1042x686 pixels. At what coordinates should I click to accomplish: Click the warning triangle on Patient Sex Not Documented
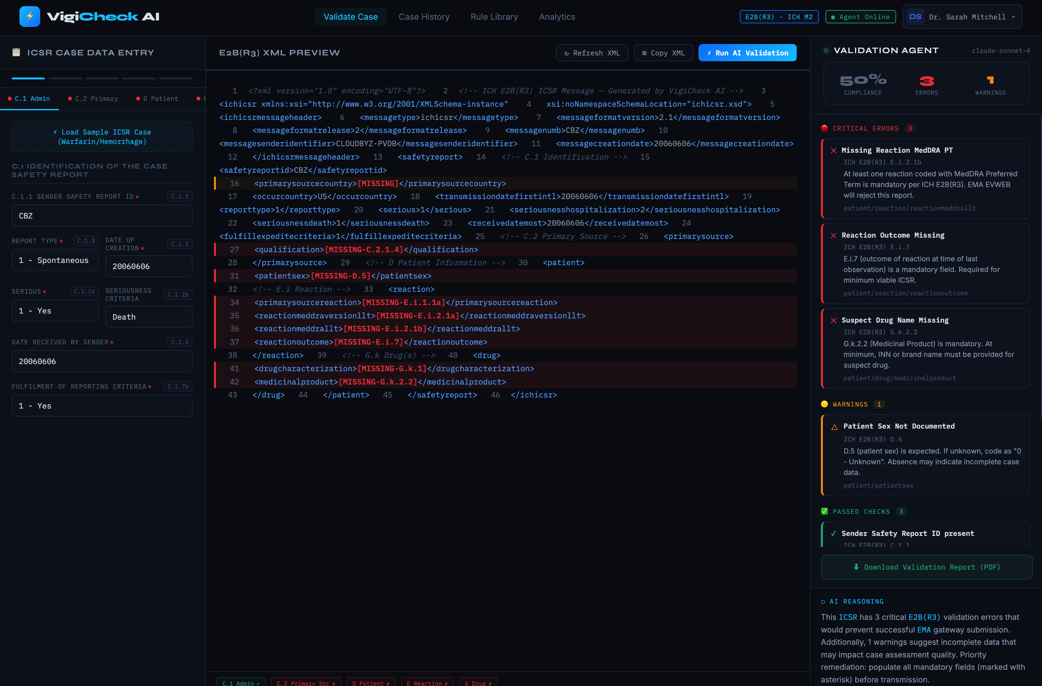835,427
